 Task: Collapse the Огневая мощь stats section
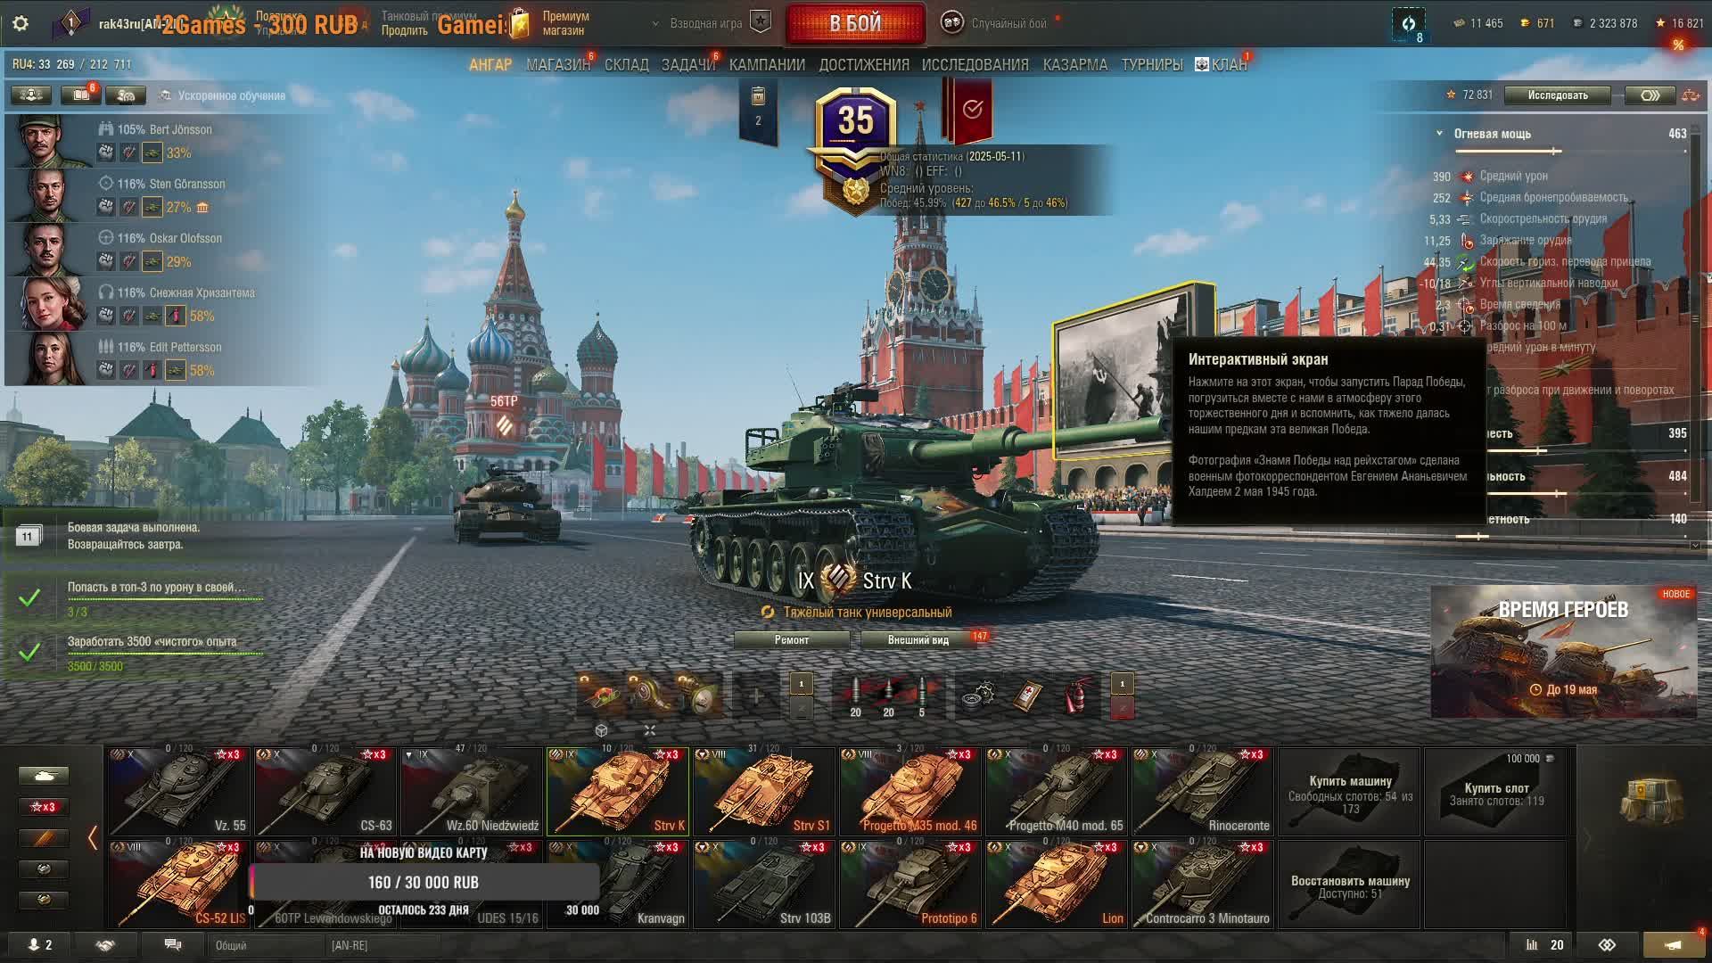tap(1439, 134)
